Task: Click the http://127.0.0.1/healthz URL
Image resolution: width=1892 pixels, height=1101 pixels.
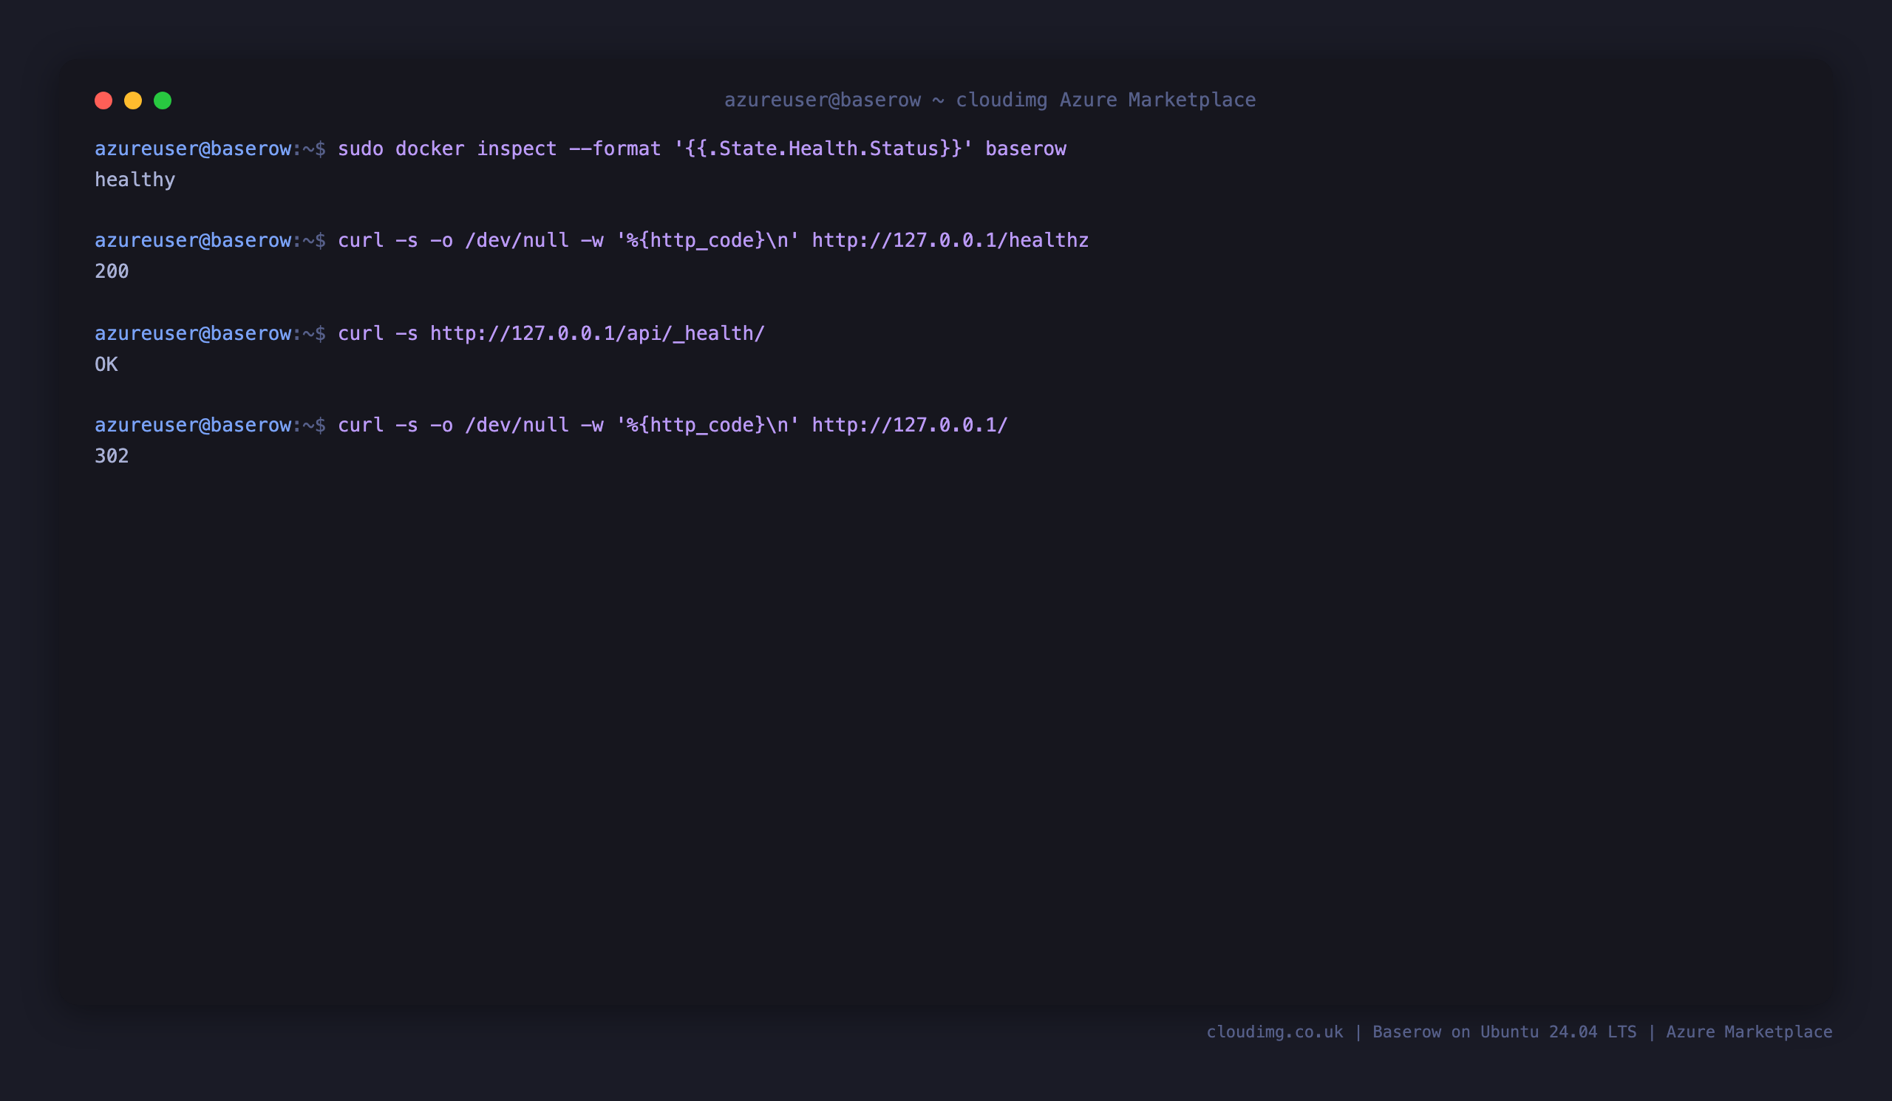Action: tap(950, 240)
